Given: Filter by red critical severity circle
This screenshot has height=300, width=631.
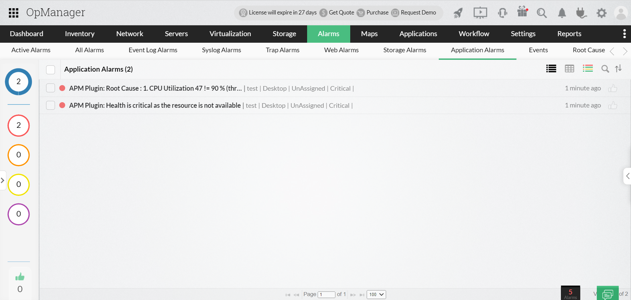Looking at the screenshot, I should pyautogui.click(x=19, y=126).
